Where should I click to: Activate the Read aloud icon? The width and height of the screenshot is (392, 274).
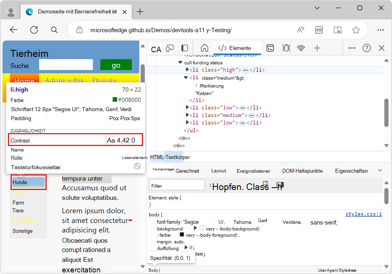coord(301,30)
